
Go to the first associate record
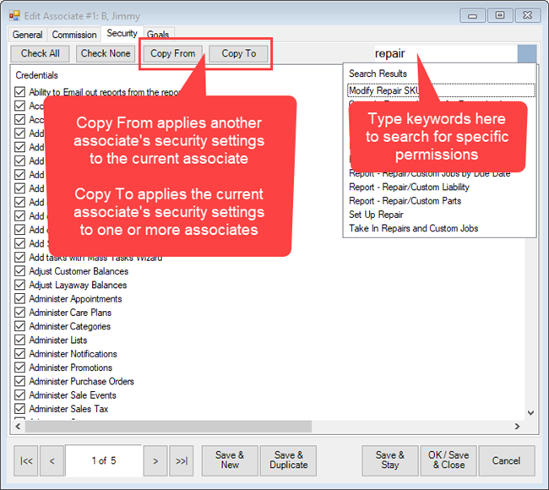point(27,460)
